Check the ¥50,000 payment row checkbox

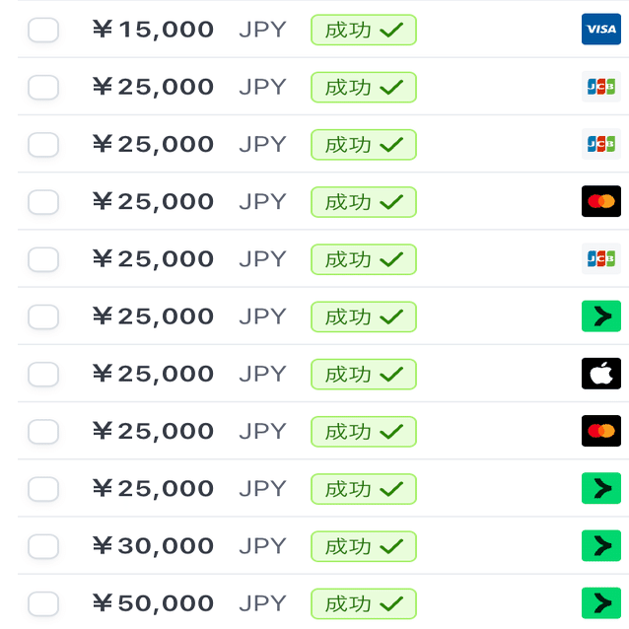tap(43, 602)
